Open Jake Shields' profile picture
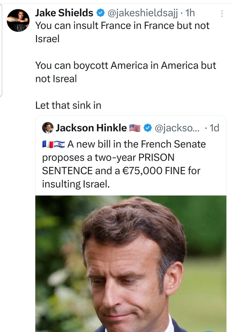Viewport: 233px width, 332px height. (x=18, y=20)
